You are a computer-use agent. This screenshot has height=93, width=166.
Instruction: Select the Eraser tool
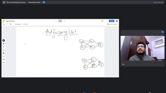point(4,44)
